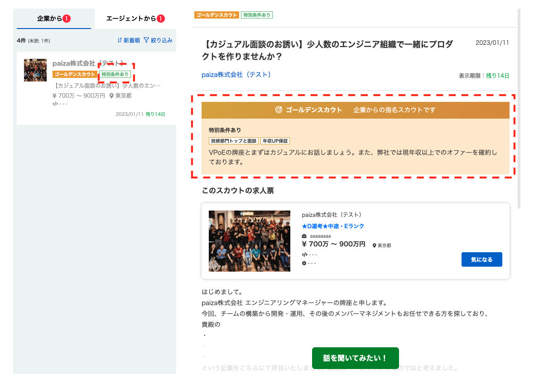The height and width of the screenshot is (374, 534).
Task: Click the code icon in job card
Action: pos(304,254)
